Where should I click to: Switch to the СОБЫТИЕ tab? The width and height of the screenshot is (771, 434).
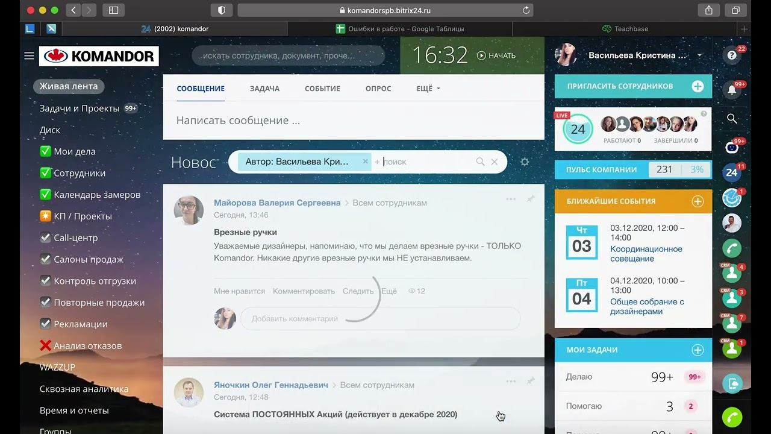tap(322, 89)
